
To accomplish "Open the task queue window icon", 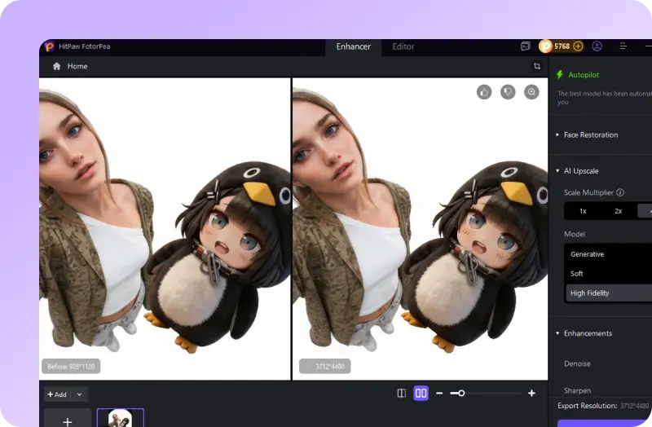I will pos(526,46).
